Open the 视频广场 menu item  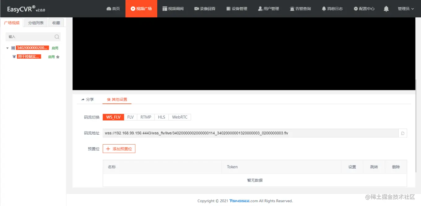141,9
